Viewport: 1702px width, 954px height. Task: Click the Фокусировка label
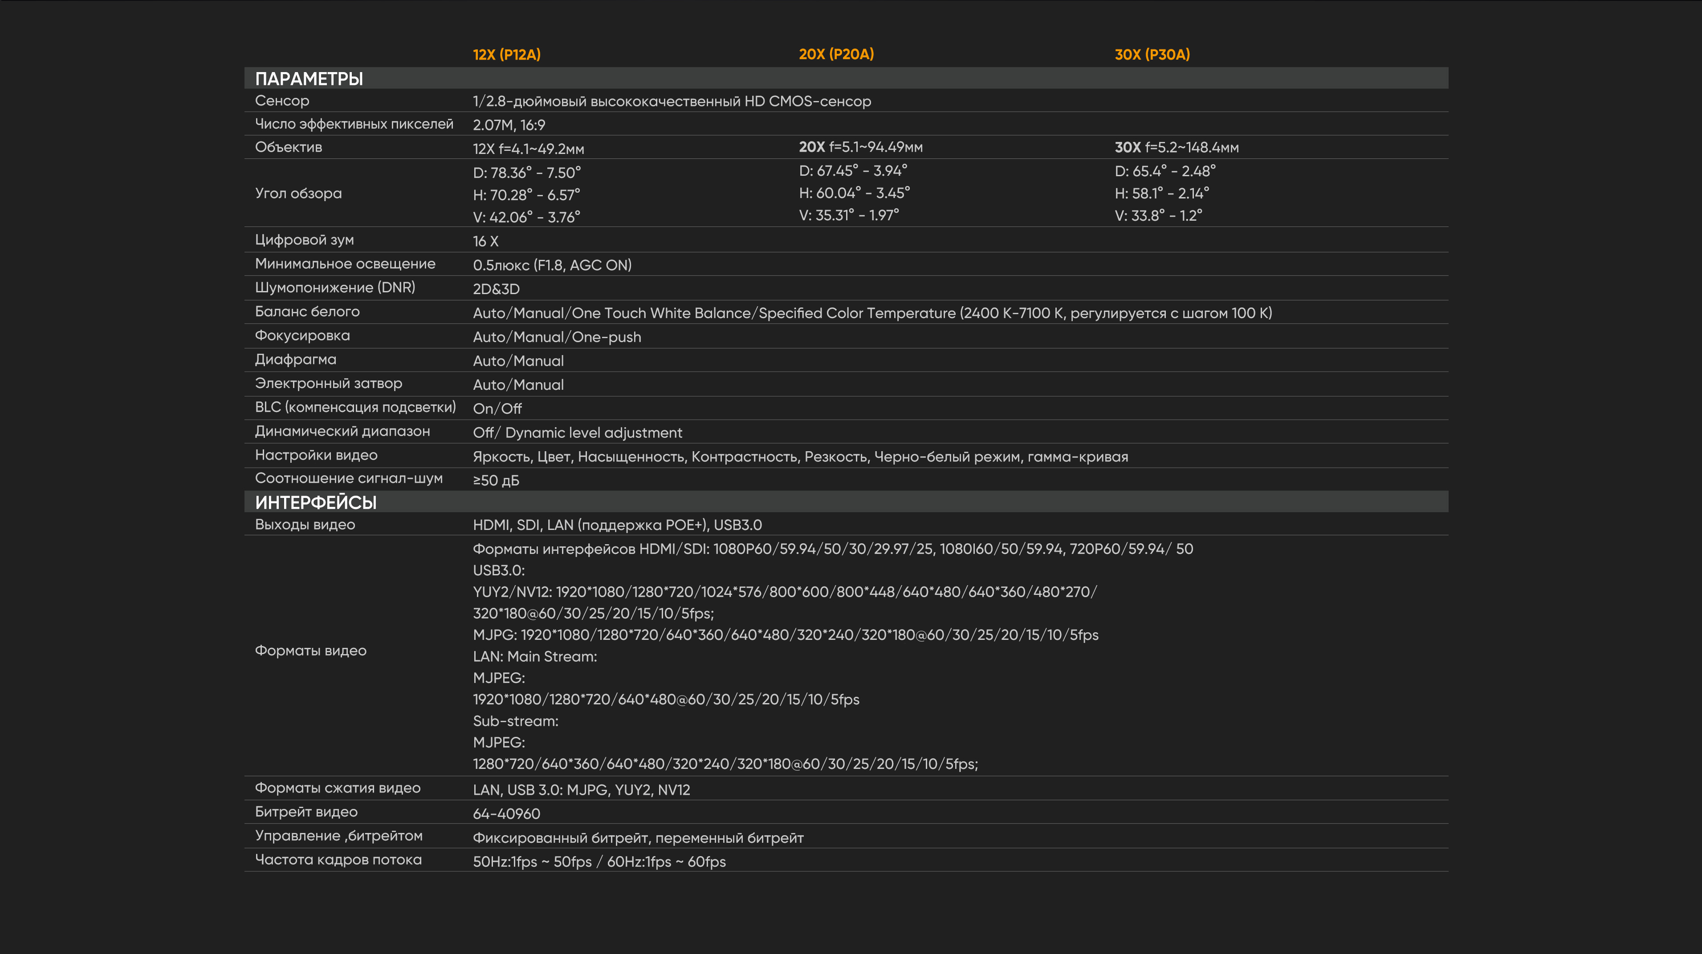(x=303, y=336)
